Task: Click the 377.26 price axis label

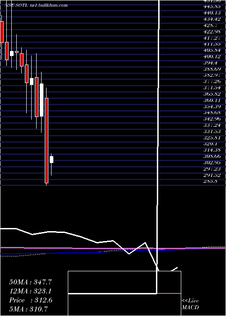Action: (x=212, y=81)
